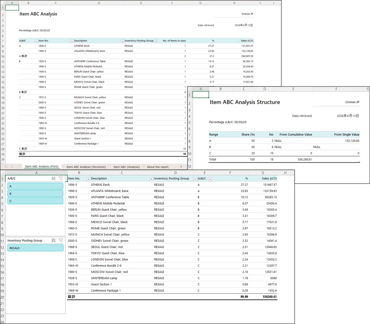Open A/B/C filter dropdown in Print sheet
Screen dimensions: 370x324
coord(36,41)
